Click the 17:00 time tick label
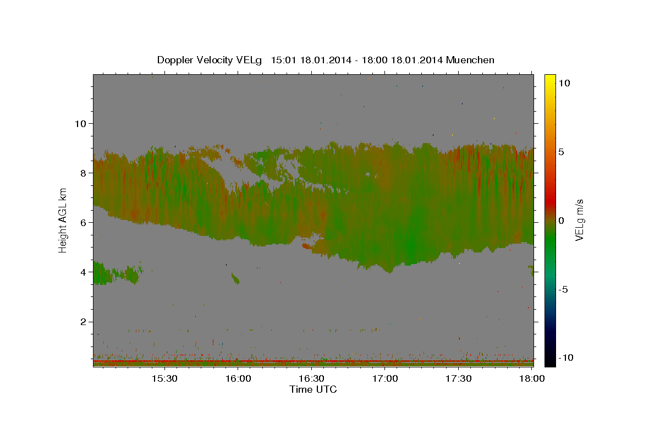The width and height of the screenshot is (660, 440). 385,378
